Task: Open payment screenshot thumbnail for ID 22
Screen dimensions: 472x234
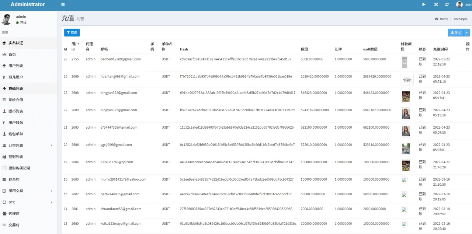Action: [x=406, y=113]
